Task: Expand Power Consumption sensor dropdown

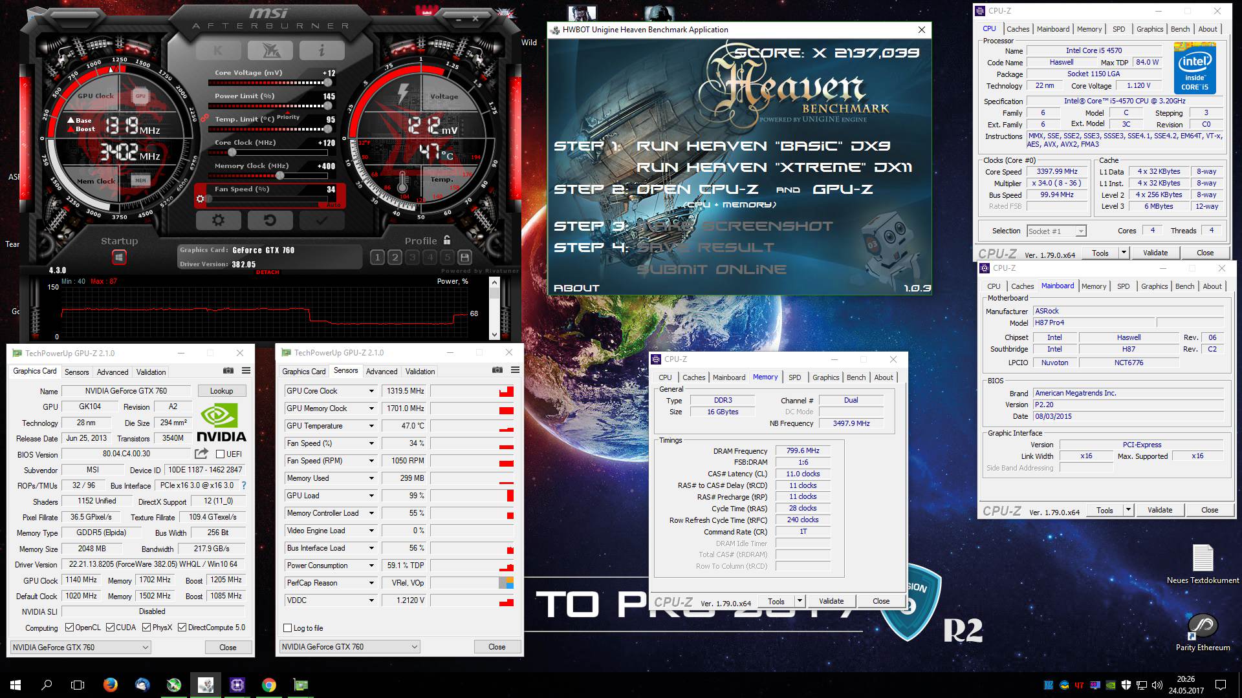Action: pos(371,566)
